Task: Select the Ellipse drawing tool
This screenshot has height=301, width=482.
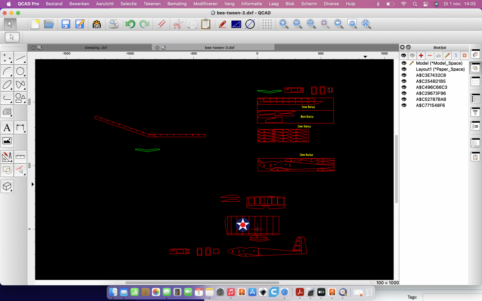Action: 7,85
